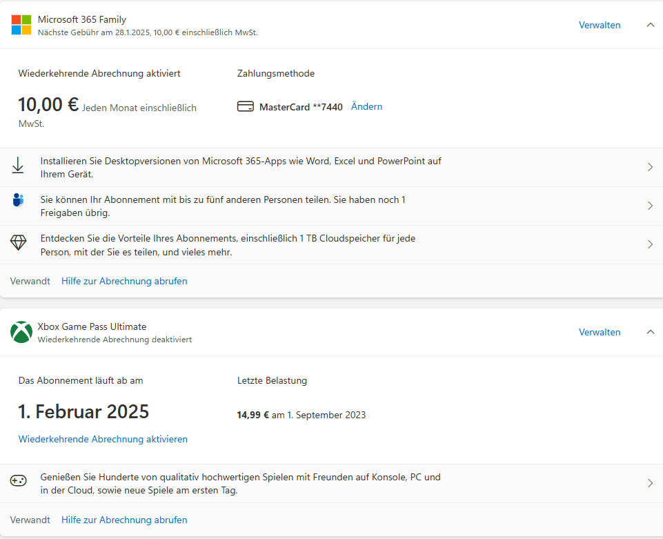Click Verwalten for Microsoft 365 Family
Viewport: 663px width, 539px height.
tap(600, 25)
